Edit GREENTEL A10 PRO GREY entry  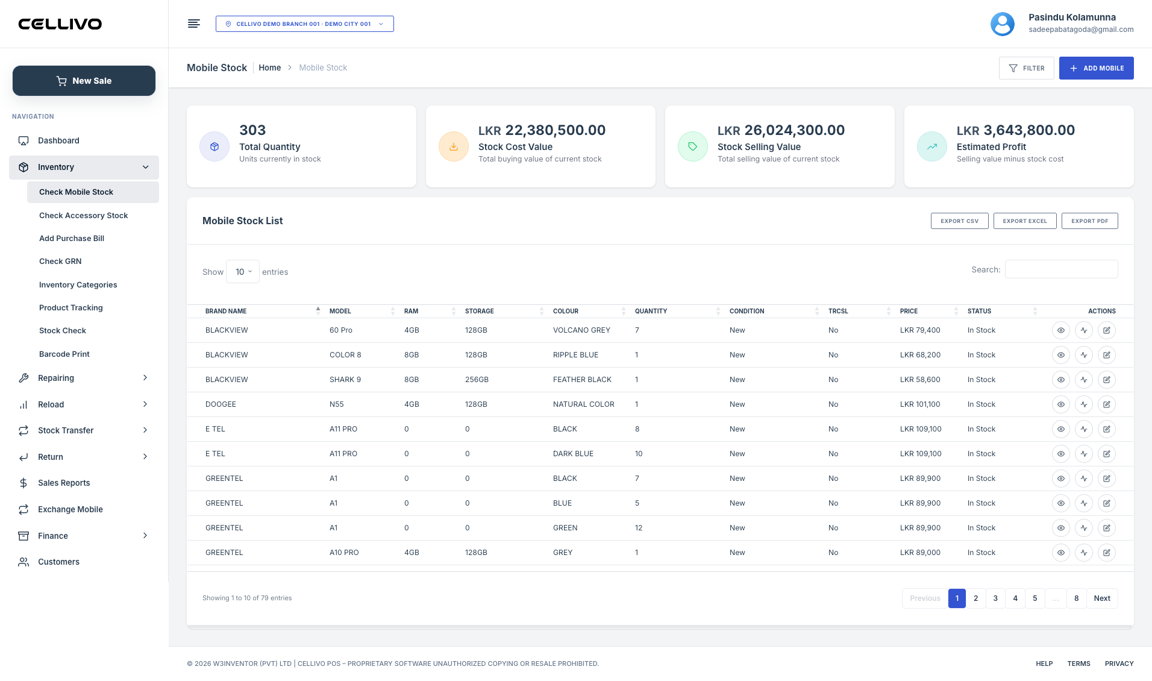[x=1107, y=553]
